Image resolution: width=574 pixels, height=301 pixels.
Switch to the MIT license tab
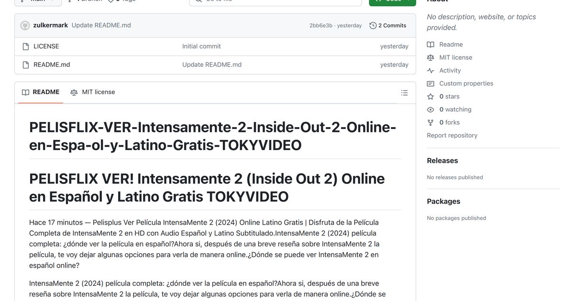(x=93, y=92)
